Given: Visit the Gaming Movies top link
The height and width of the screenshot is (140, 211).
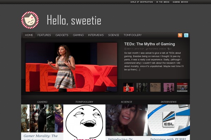Looking at the screenshot, I should pos(180,2).
